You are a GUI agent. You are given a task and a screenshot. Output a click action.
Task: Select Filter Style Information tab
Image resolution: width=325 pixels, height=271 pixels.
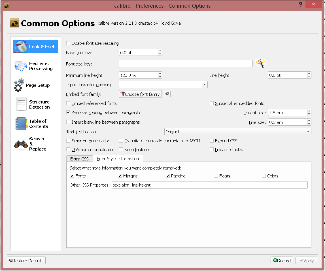[118, 159]
